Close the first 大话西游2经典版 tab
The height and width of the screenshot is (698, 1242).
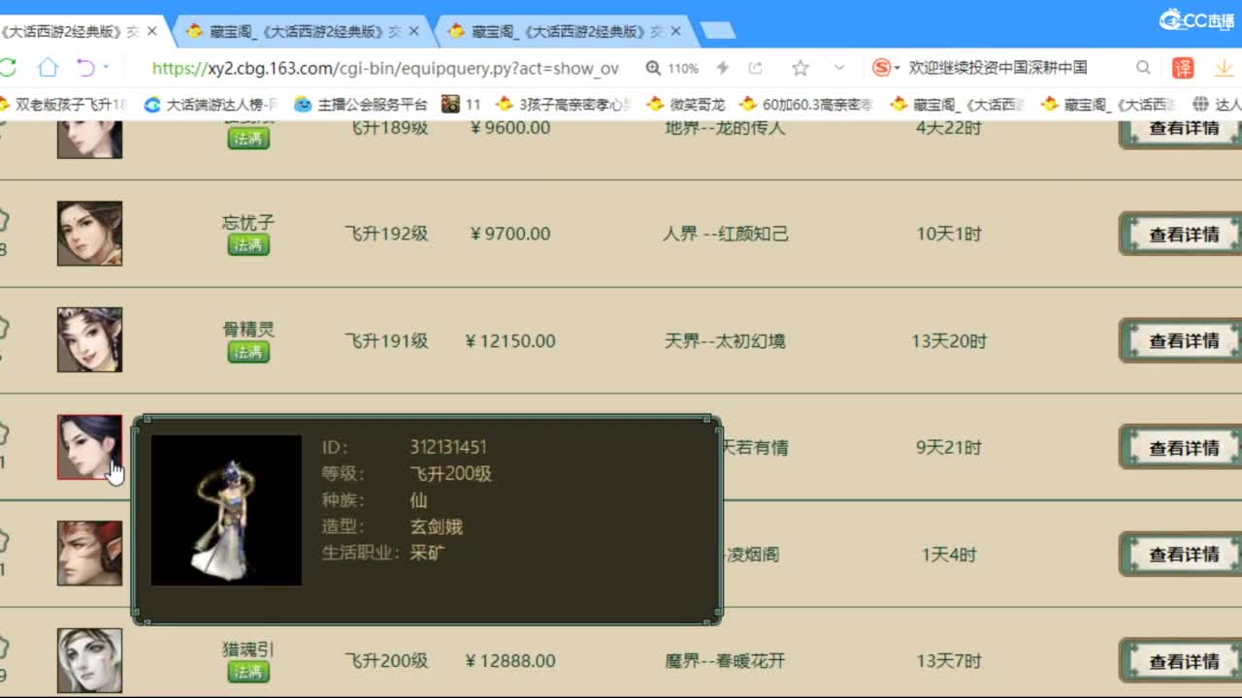[x=151, y=31]
